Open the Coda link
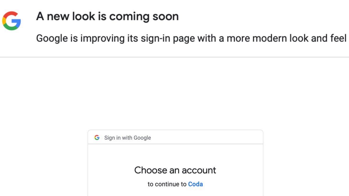 [195, 184]
